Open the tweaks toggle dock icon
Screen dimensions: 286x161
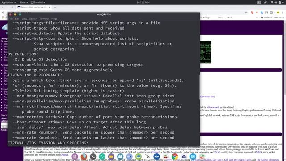[202, 157]
